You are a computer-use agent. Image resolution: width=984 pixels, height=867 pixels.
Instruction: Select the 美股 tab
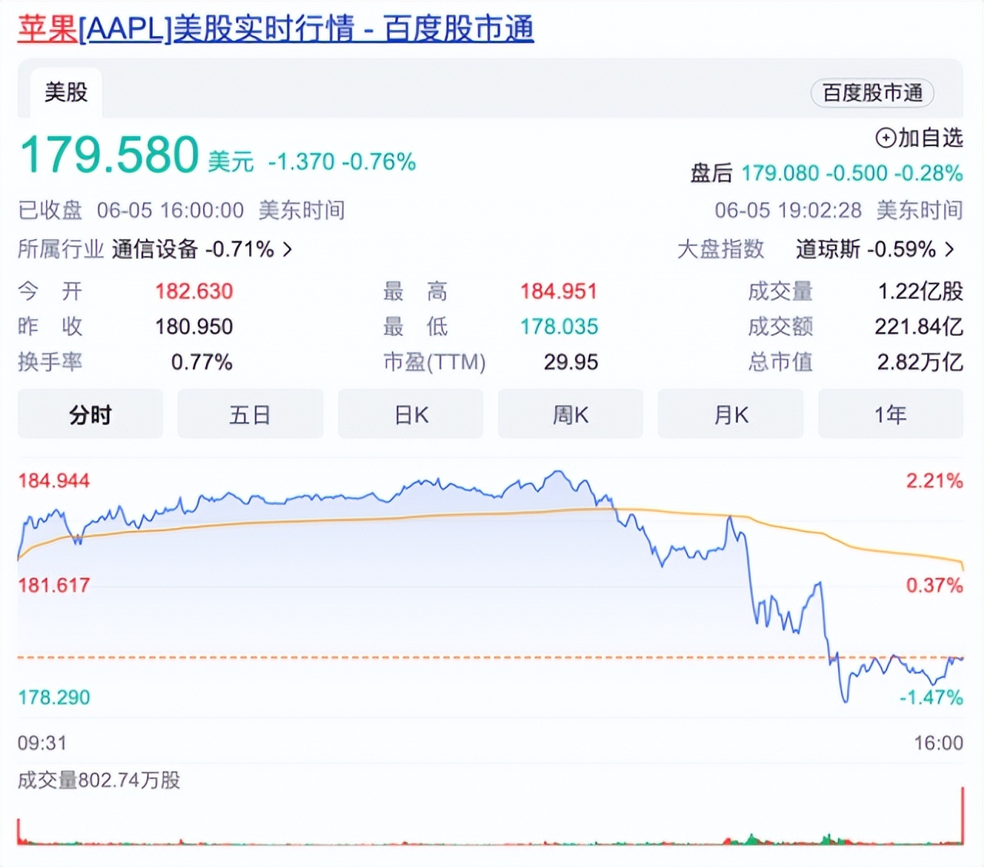point(65,91)
